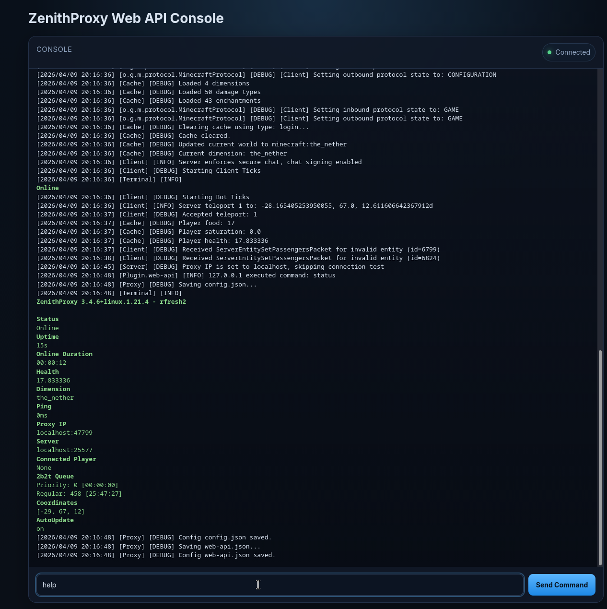Click the Cache cleared. log line
The width and height of the screenshot is (607, 609).
(133, 136)
